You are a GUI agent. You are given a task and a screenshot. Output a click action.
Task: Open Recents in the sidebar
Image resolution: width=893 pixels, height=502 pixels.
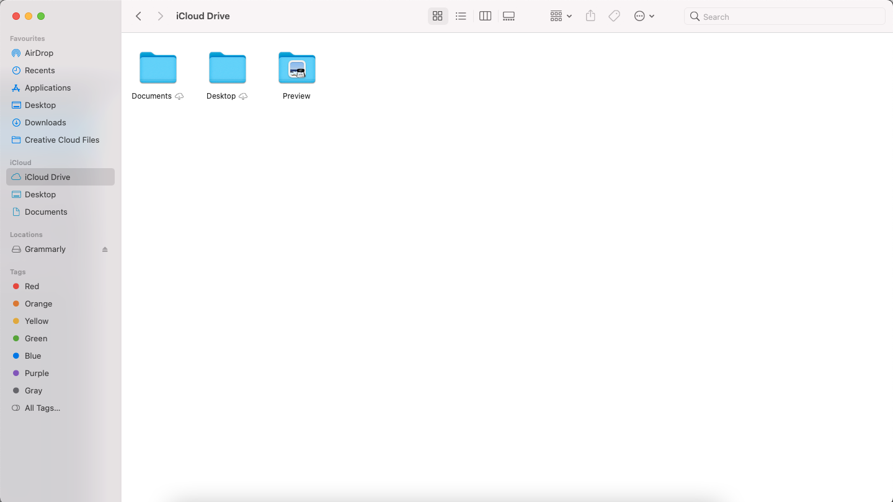[60, 71]
